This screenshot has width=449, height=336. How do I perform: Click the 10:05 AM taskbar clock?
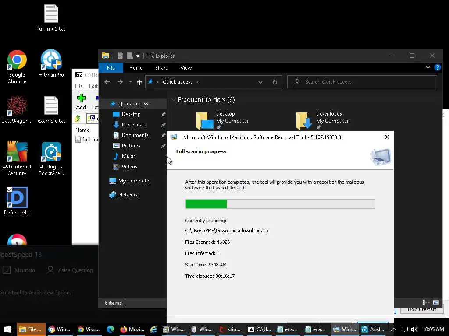[433, 329]
